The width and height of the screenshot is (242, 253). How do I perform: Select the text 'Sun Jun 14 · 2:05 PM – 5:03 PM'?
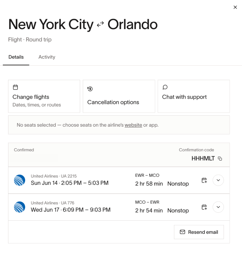pos(69,183)
